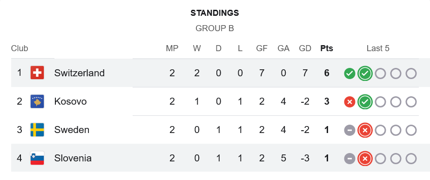Image resolution: width=430 pixels, height=180 pixels.
Task: Click Kosovo's highlighted green win icon
Action: click(x=365, y=102)
